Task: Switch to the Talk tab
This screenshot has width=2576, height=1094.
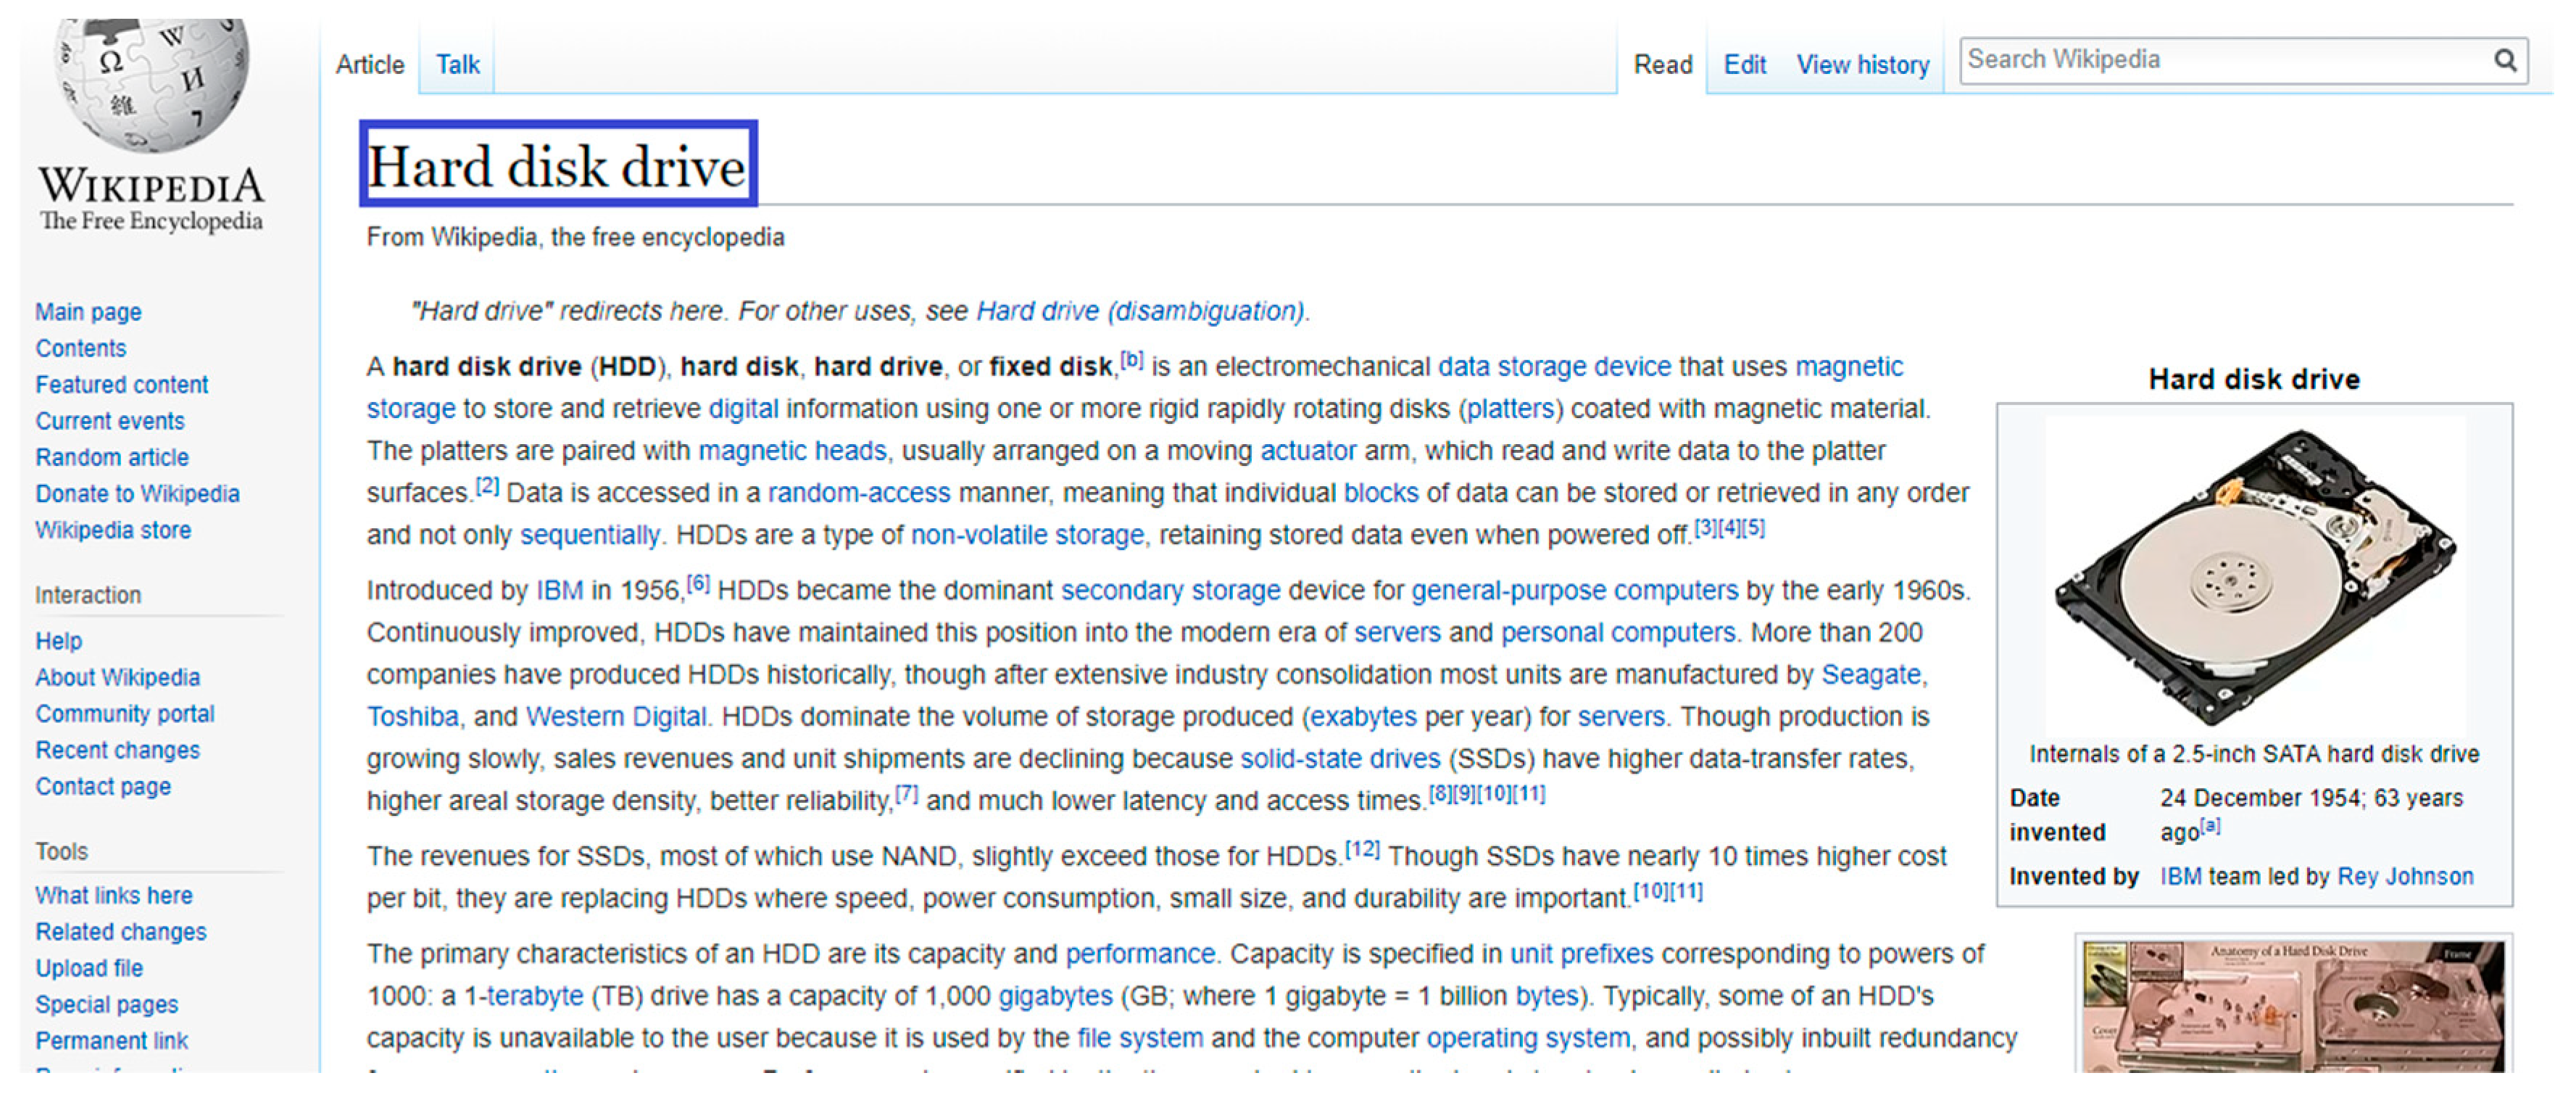Action: 457,65
